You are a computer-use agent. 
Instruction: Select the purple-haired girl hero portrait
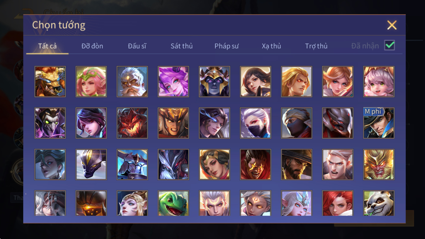tap(173, 82)
